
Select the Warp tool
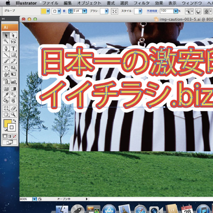6,74
